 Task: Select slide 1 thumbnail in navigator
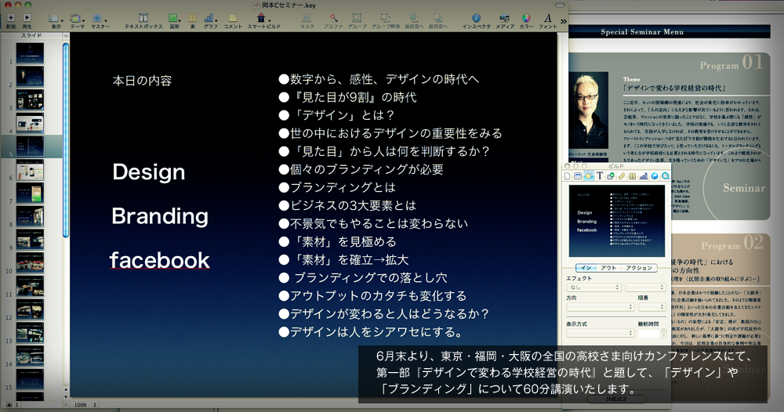[30, 53]
